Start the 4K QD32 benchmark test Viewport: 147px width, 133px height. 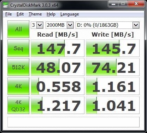tap(18, 105)
